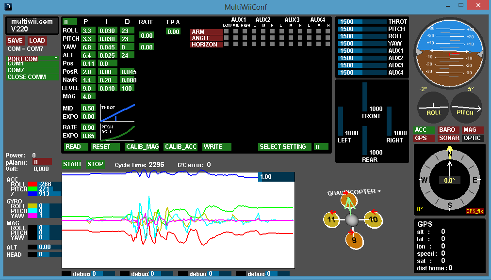Screen dimensions: 491x280
Task: Toggle HORIZON on AUX1 LOW
Action: click(227, 44)
